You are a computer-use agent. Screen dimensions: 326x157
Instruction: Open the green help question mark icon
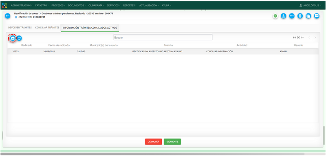point(275,16)
